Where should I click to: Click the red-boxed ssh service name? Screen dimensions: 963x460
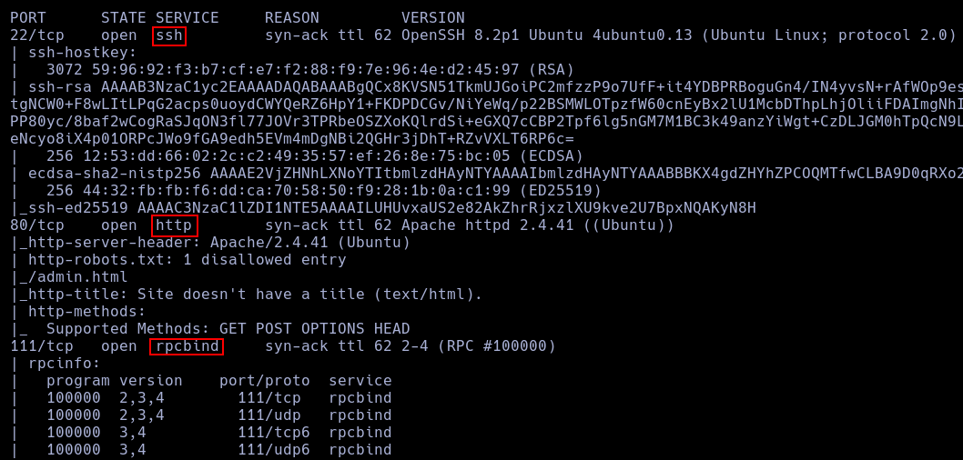point(169,35)
